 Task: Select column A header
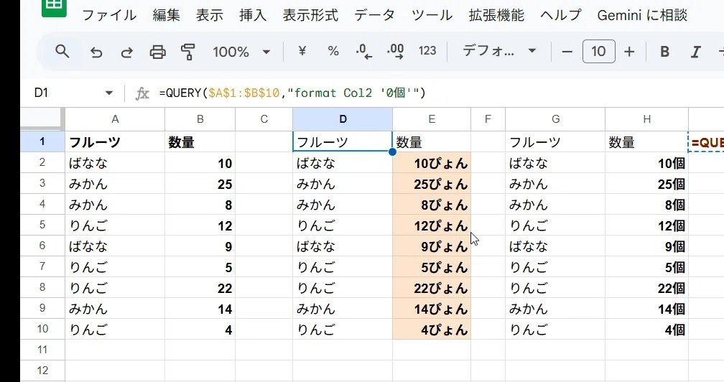coord(115,119)
